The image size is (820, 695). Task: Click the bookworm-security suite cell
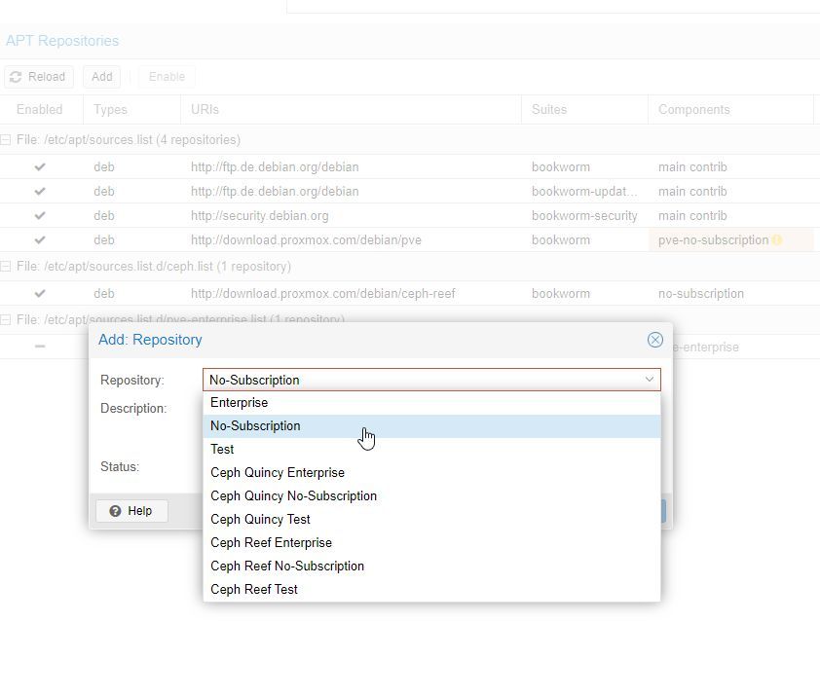click(584, 216)
